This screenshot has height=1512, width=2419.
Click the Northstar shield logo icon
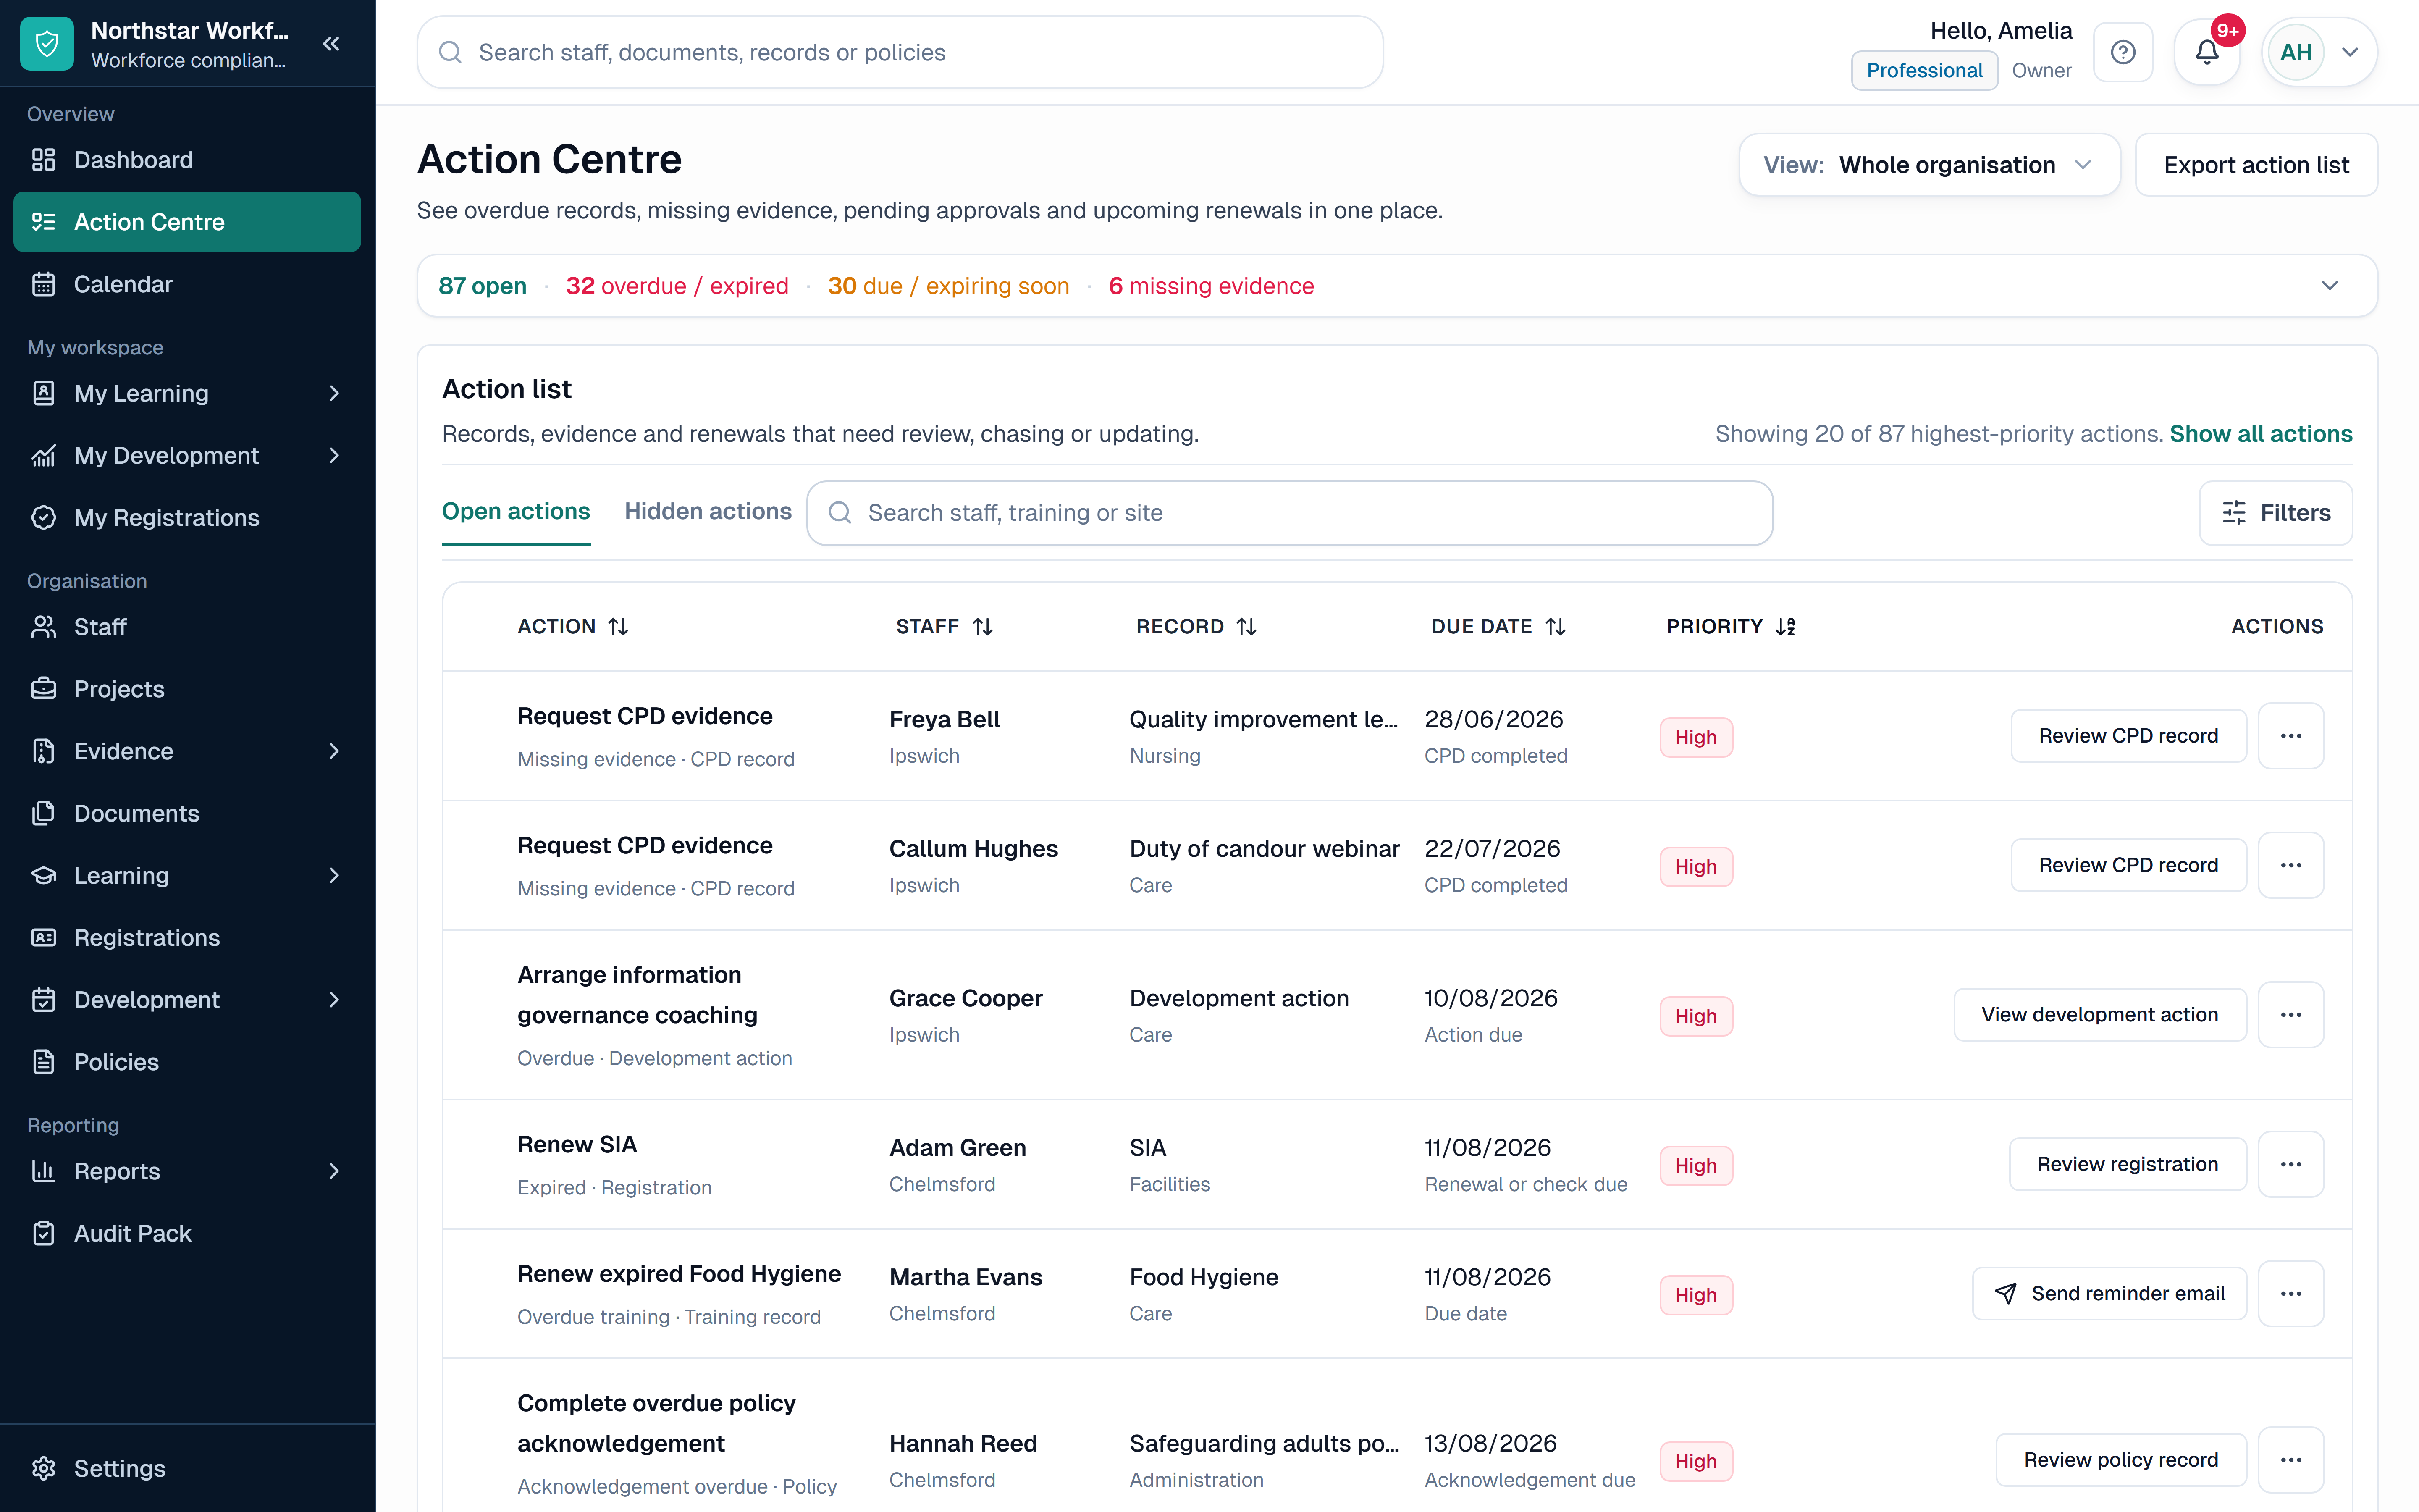point(47,44)
